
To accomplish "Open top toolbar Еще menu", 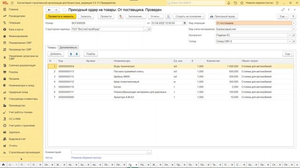I will (x=283, y=17).
